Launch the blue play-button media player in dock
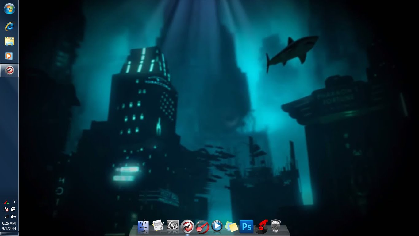 (217, 226)
